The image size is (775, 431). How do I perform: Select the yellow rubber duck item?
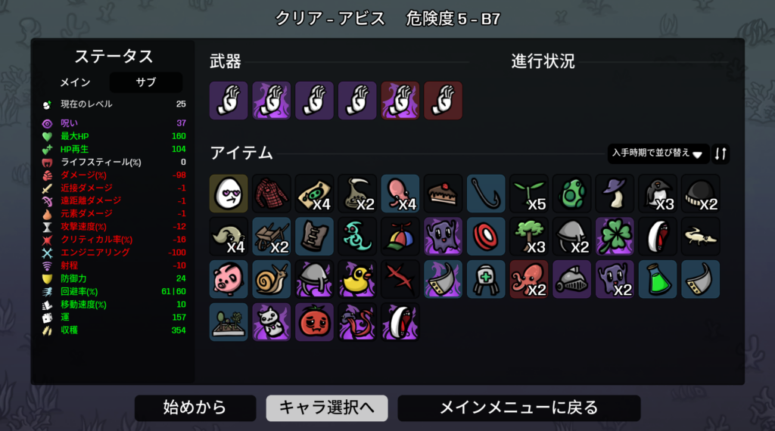[357, 280]
